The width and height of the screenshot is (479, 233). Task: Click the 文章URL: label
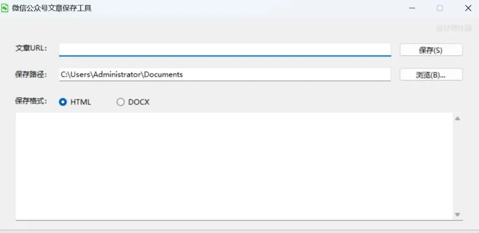[31, 48]
